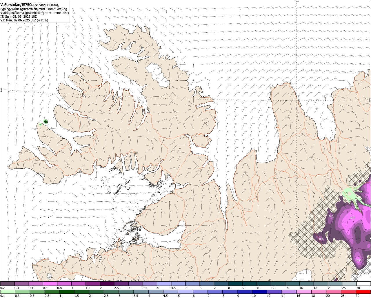The width and height of the screenshot is (371, 298).
Task: Click the '3.5' label in the bottom legend row
Action: point(136,296)
